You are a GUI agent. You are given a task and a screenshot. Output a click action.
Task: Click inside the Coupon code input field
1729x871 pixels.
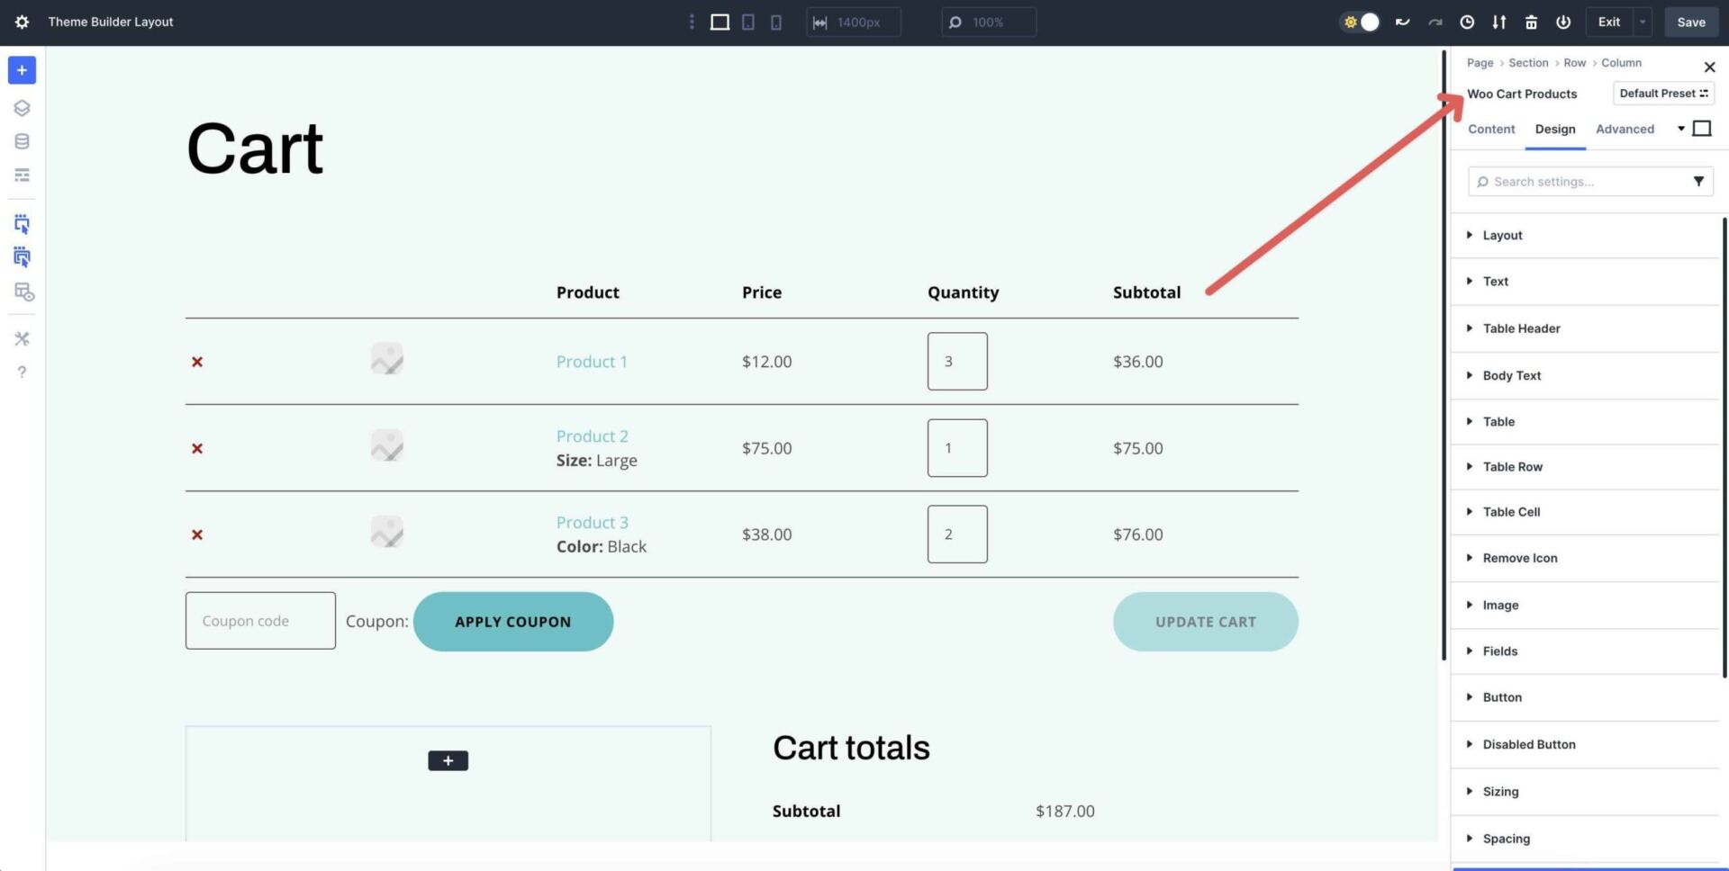click(x=260, y=620)
